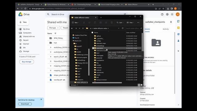Open See more menu in File Explorer

pyautogui.click(x=138, y=23)
